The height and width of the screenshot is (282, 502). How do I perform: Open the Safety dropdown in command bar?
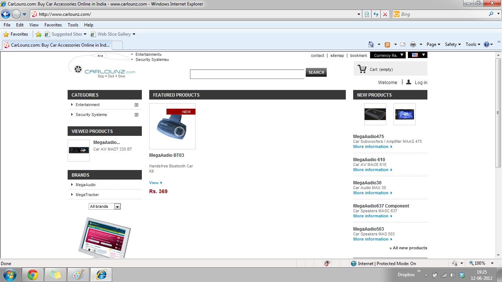(x=453, y=44)
